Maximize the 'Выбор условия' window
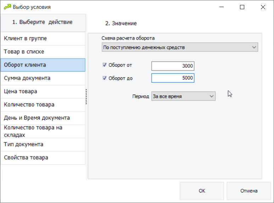274x203 pixels. [x=242, y=7]
